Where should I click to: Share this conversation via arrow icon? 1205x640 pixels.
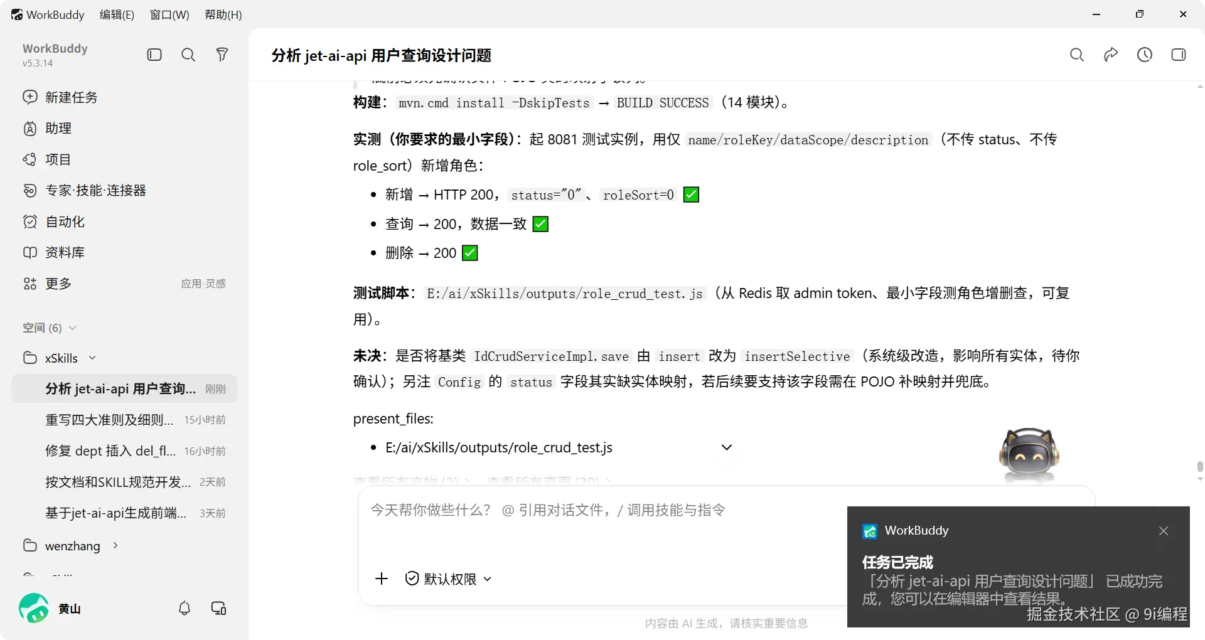1111,55
